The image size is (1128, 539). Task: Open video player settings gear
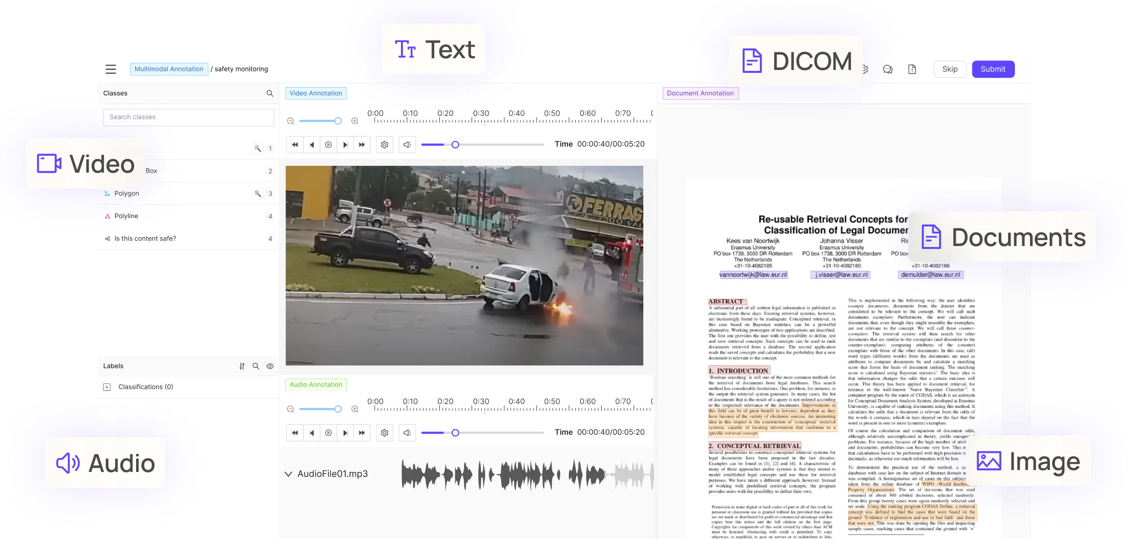385,145
